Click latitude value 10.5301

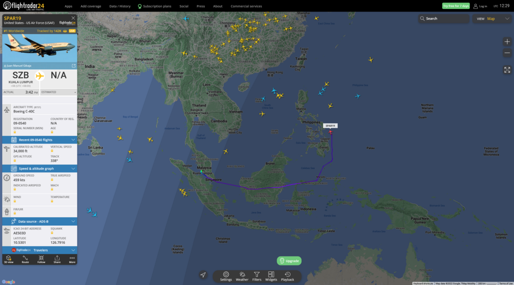coord(20,242)
